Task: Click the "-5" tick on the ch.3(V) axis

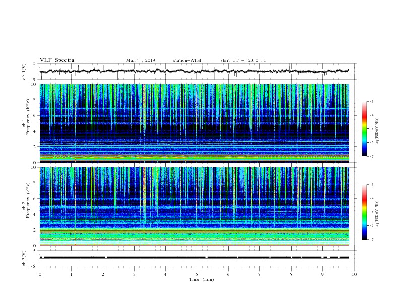Action: pos(34,266)
